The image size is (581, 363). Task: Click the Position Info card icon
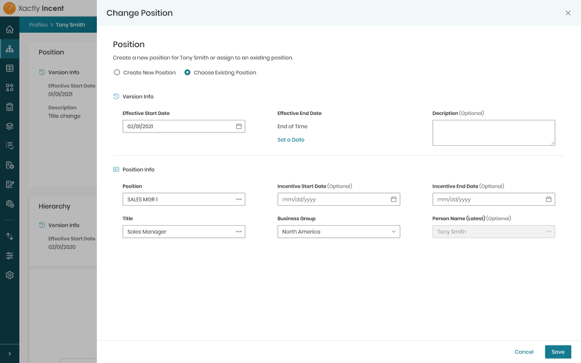[x=116, y=169]
